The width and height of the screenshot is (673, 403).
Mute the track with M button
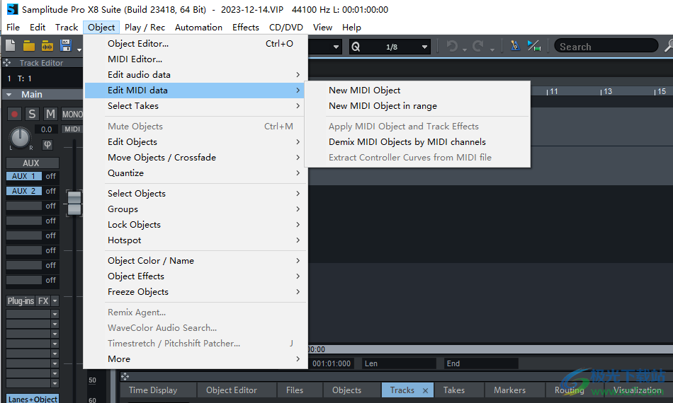click(50, 114)
